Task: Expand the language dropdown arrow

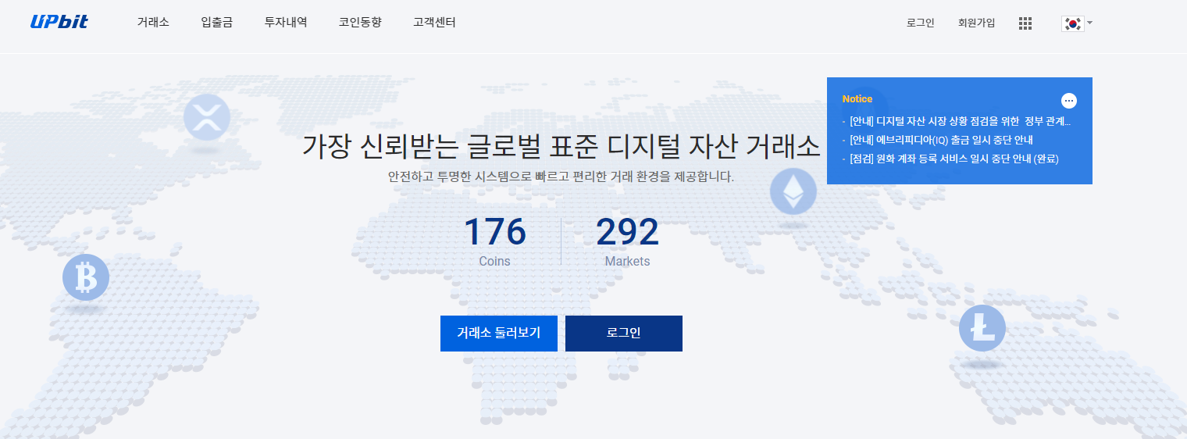Action: point(1090,23)
